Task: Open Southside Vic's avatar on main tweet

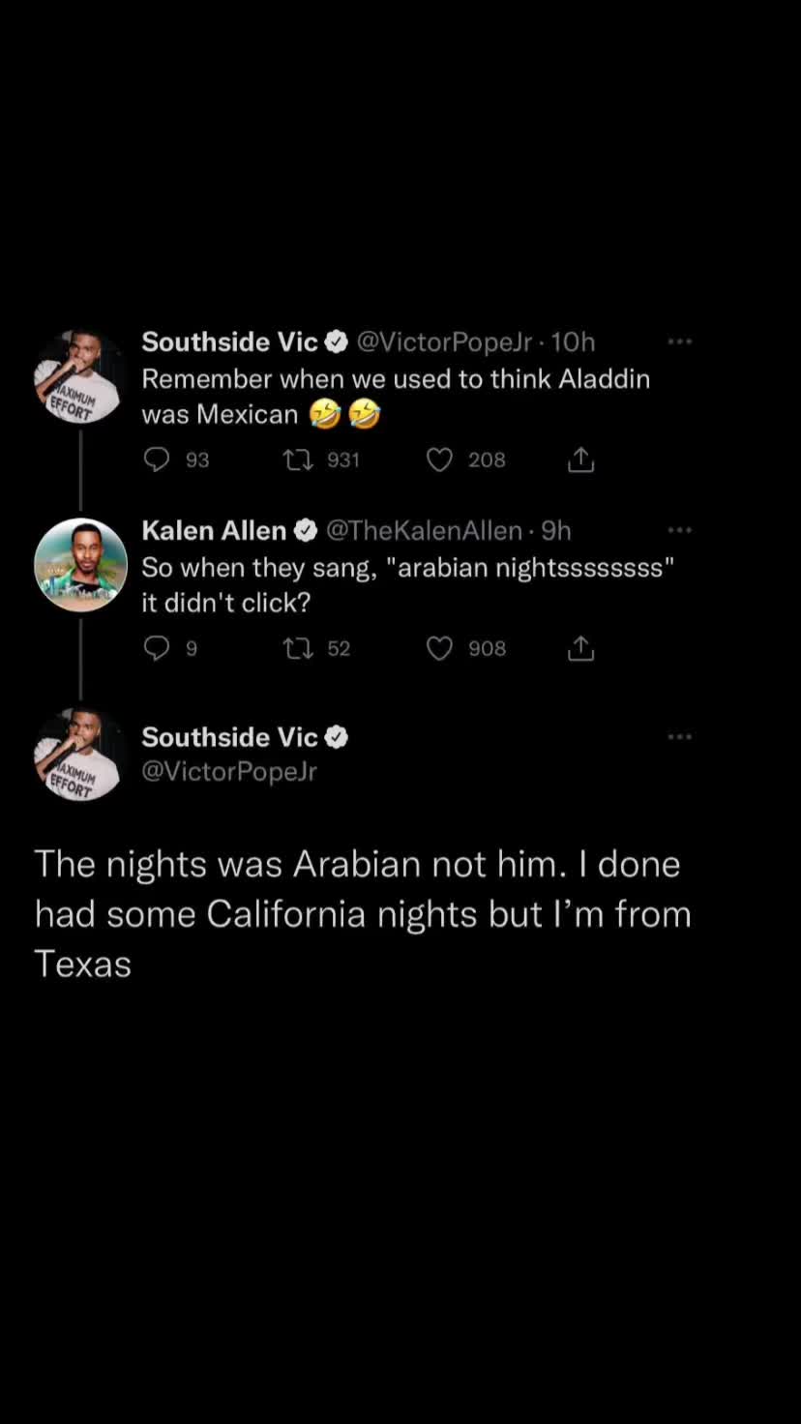Action: [x=81, y=755]
